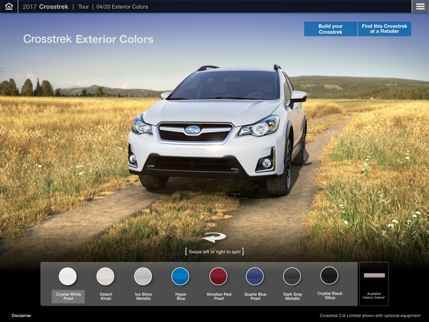
Task: Tap 'Swipe left or right to spin' text
Action: coord(214,252)
